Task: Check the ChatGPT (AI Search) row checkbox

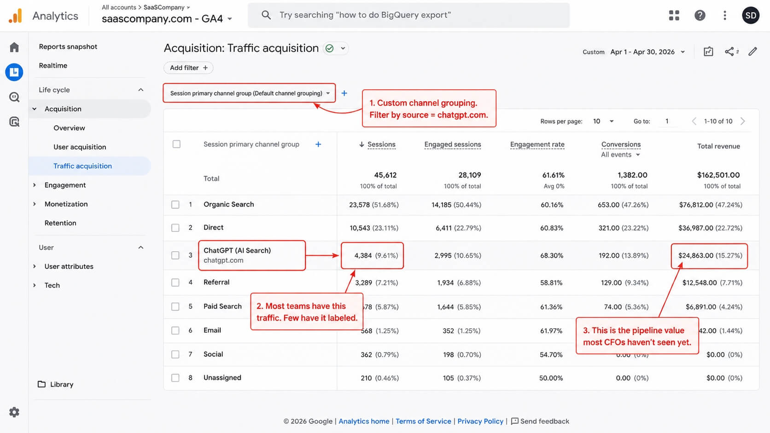Action: tap(175, 255)
